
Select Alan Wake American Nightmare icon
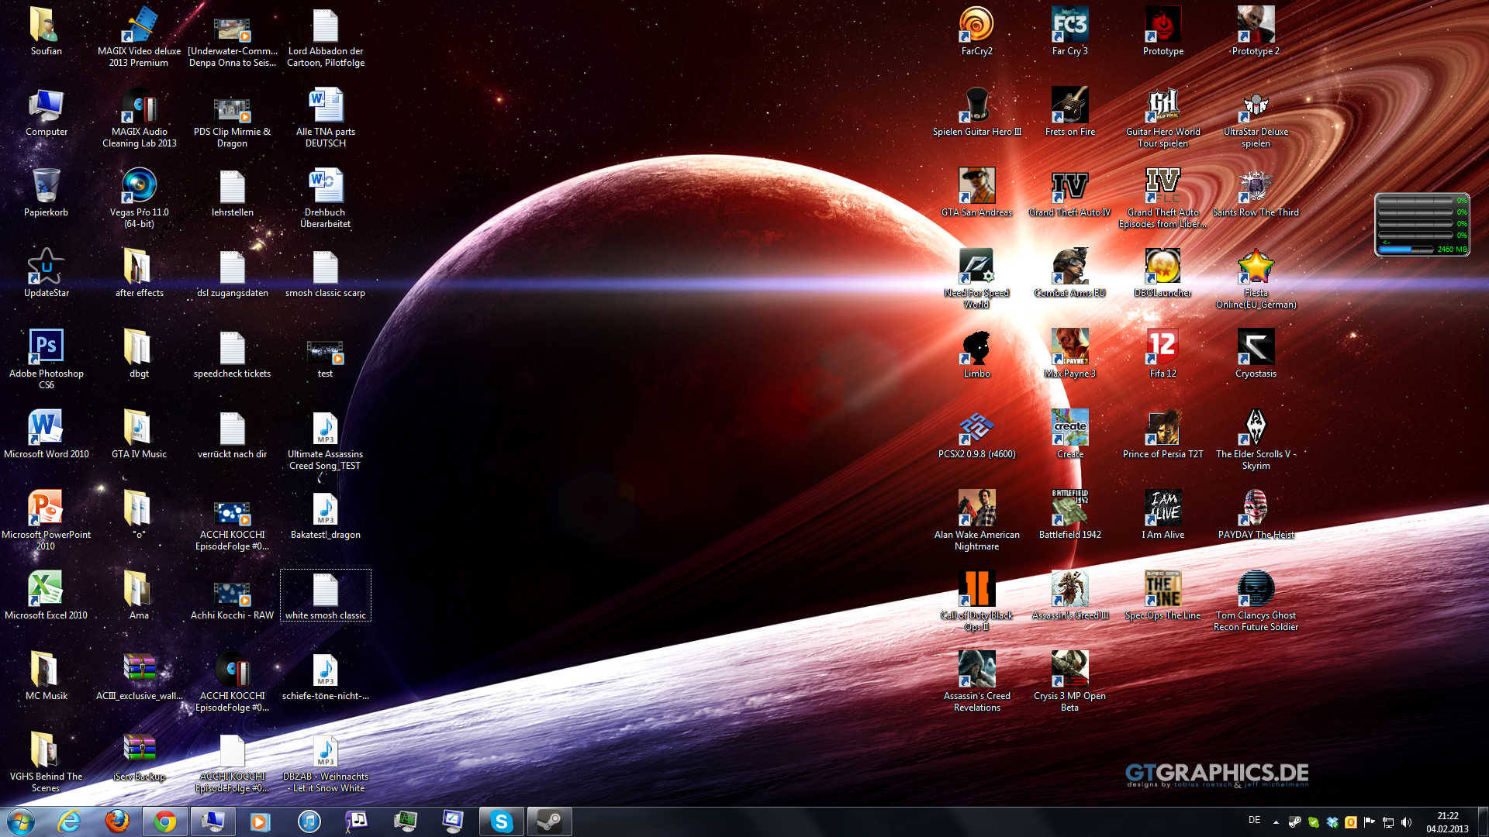coord(976,520)
